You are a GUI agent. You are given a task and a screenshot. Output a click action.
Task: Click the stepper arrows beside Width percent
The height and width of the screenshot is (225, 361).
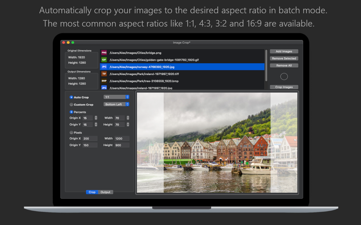point(128,118)
